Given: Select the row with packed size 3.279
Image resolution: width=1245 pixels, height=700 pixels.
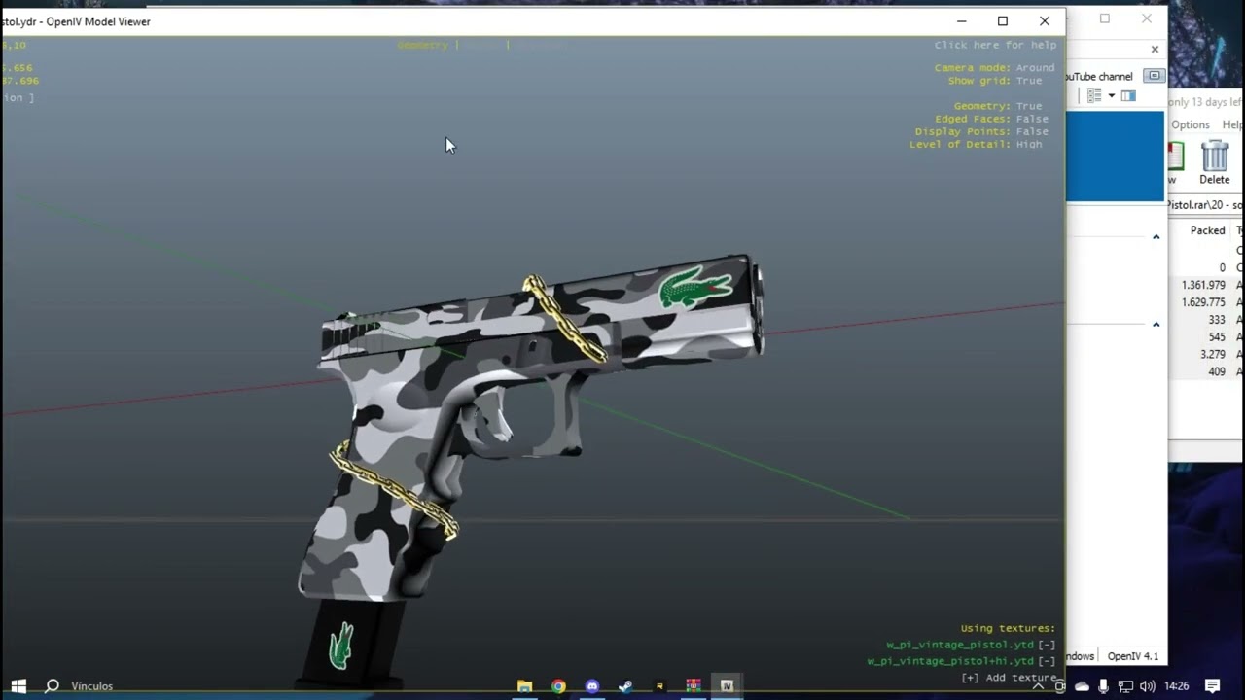Looking at the screenshot, I should pos(1206,355).
